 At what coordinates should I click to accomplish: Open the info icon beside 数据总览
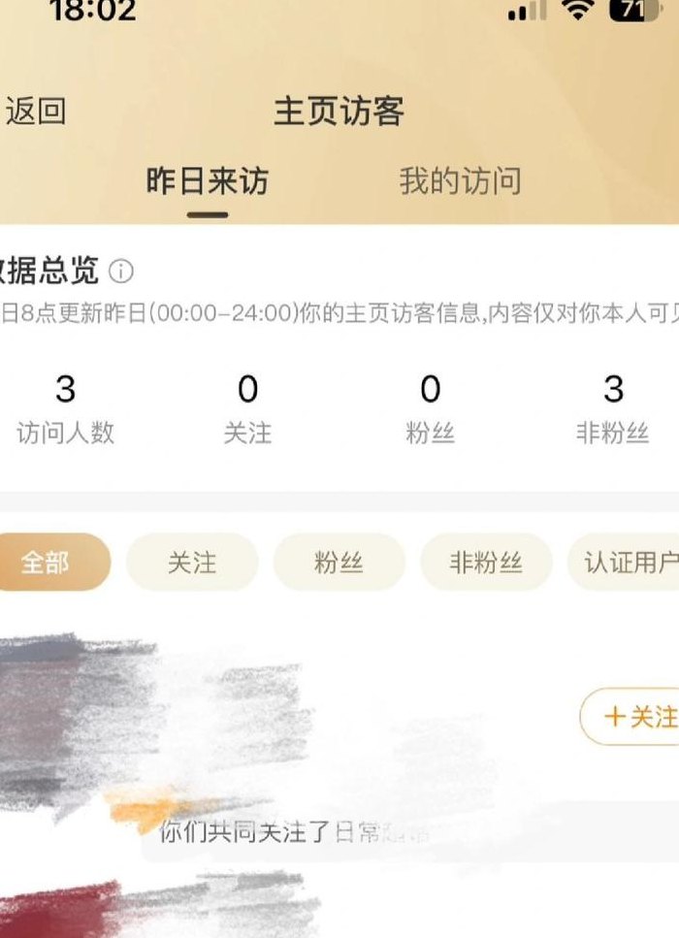click(121, 271)
